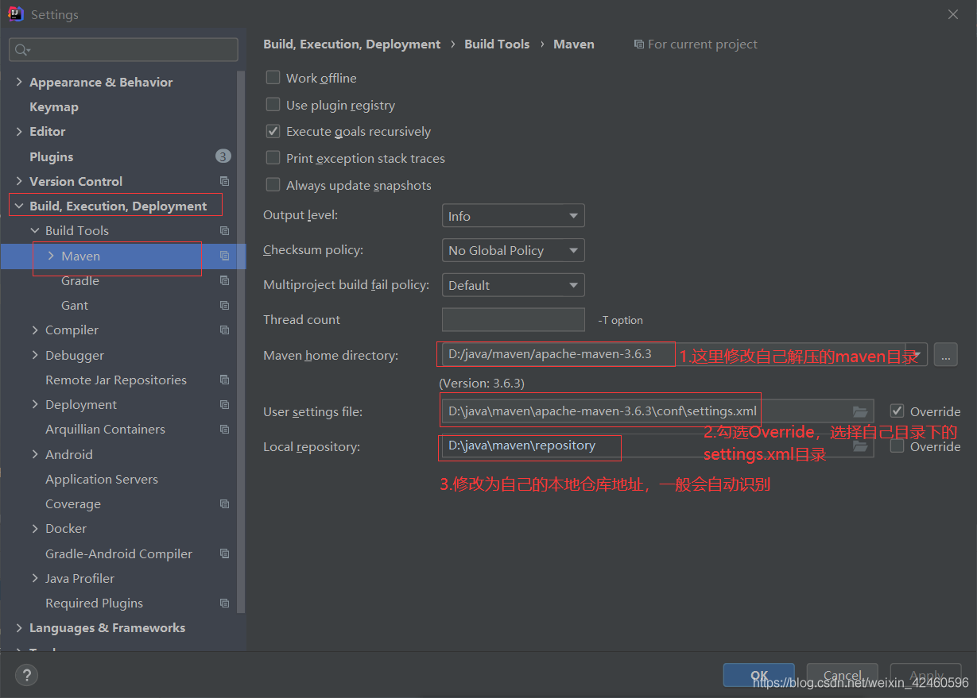Viewport: 977px width, 698px height.
Task: Select Plugins in settings tree
Action: [x=51, y=156]
